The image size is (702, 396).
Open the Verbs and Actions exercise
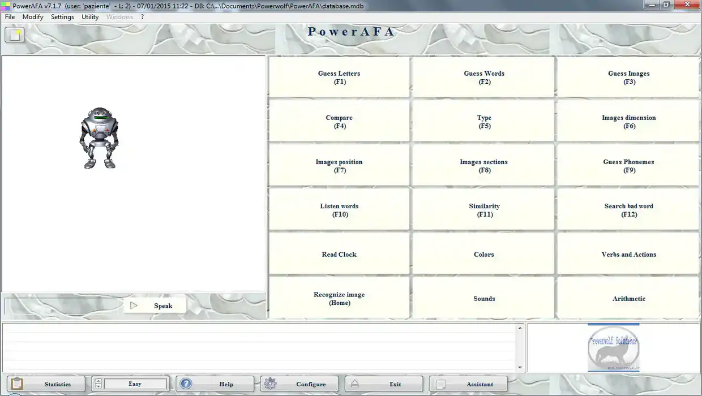(x=629, y=254)
